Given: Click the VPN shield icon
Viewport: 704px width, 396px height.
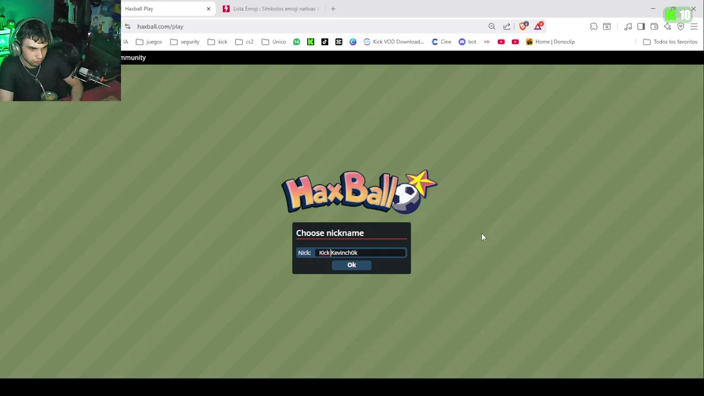Looking at the screenshot, I should point(680,26).
